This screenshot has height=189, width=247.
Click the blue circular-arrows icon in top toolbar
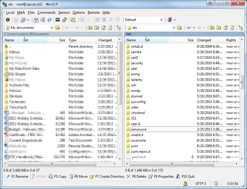(x=49, y=20)
